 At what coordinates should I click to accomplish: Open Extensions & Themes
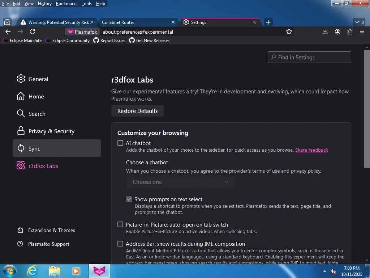point(47,230)
